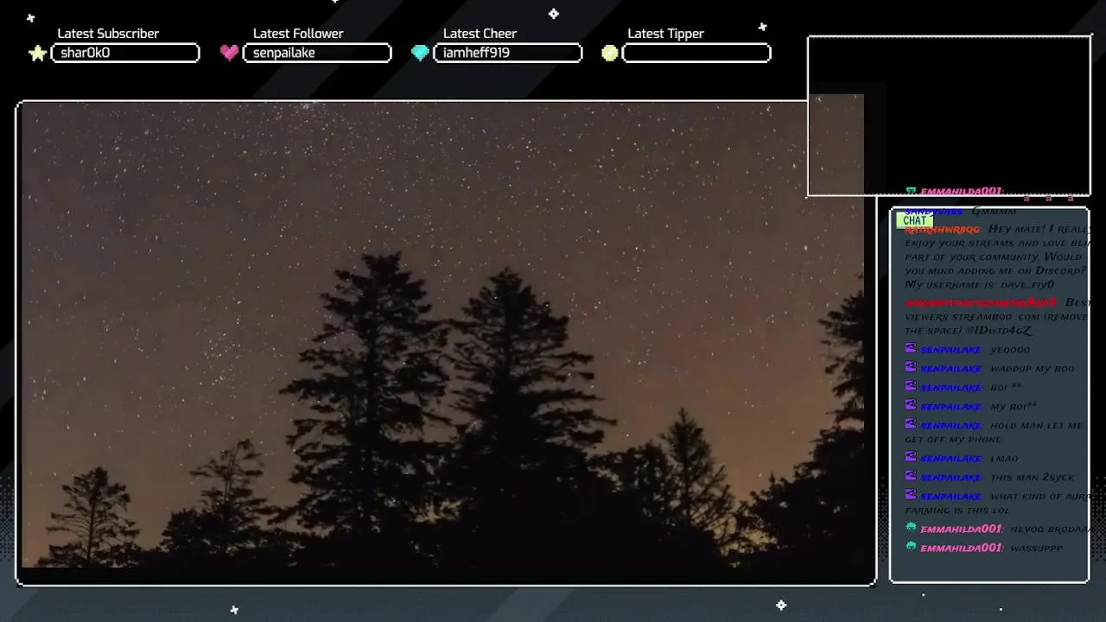
Task: Click the 'Hey mate! I really' chat message
Action: point(1039,229)
